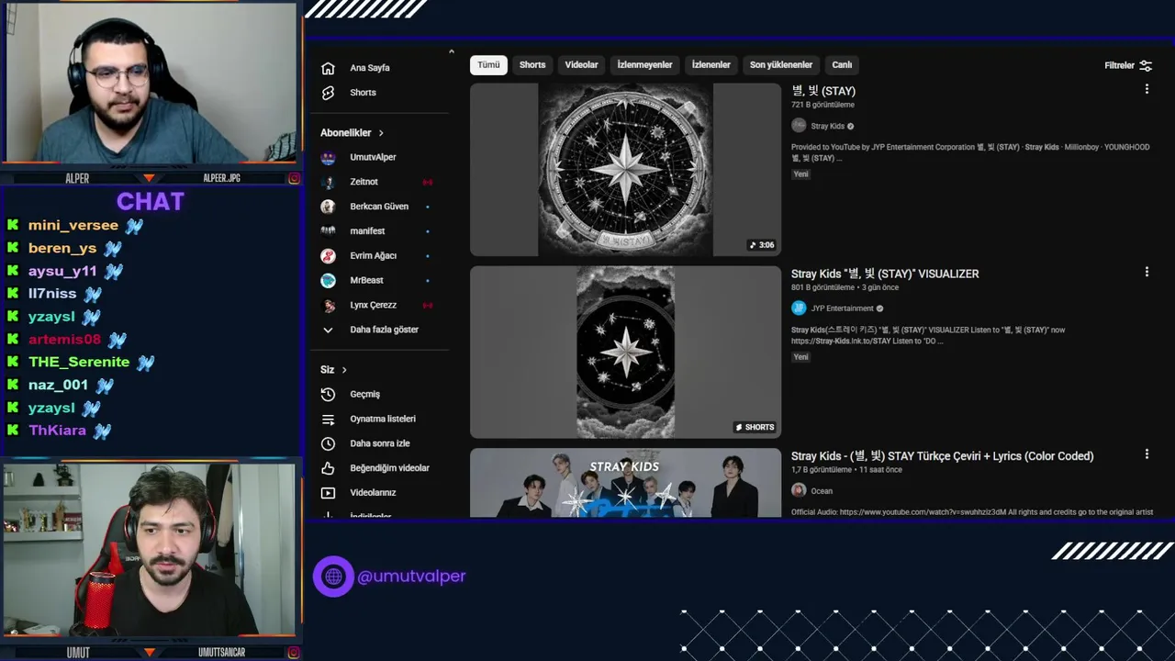This screenshot has width=1175, height=661.
Task: Click globe icon next to @umutvalper
Action: point(333,577)
